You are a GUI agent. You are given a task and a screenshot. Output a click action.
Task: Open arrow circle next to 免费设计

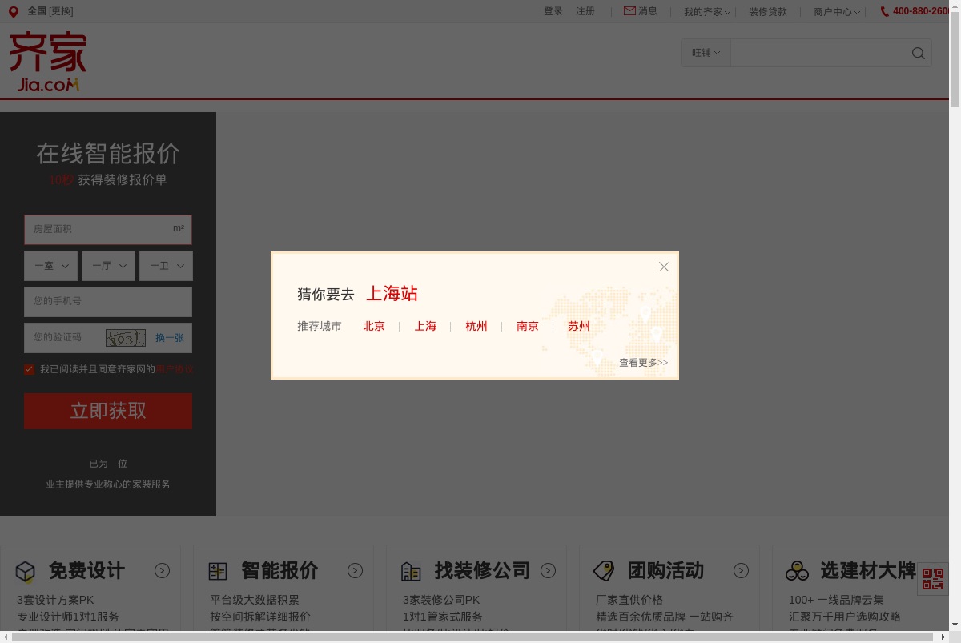tap(163, 570)
